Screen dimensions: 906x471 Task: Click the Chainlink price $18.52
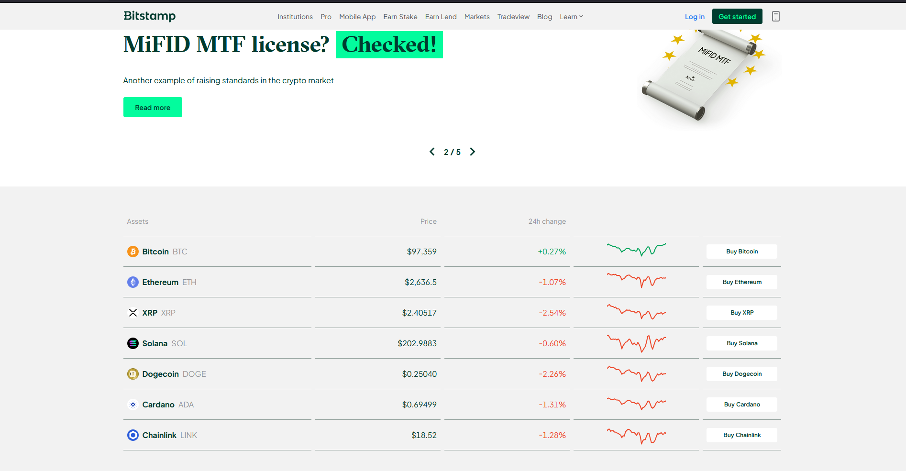tap(424, 435)
